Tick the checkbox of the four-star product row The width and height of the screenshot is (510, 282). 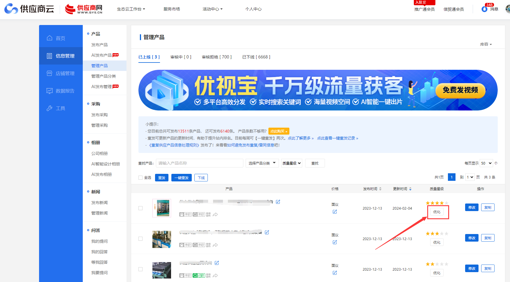point(140,208)
